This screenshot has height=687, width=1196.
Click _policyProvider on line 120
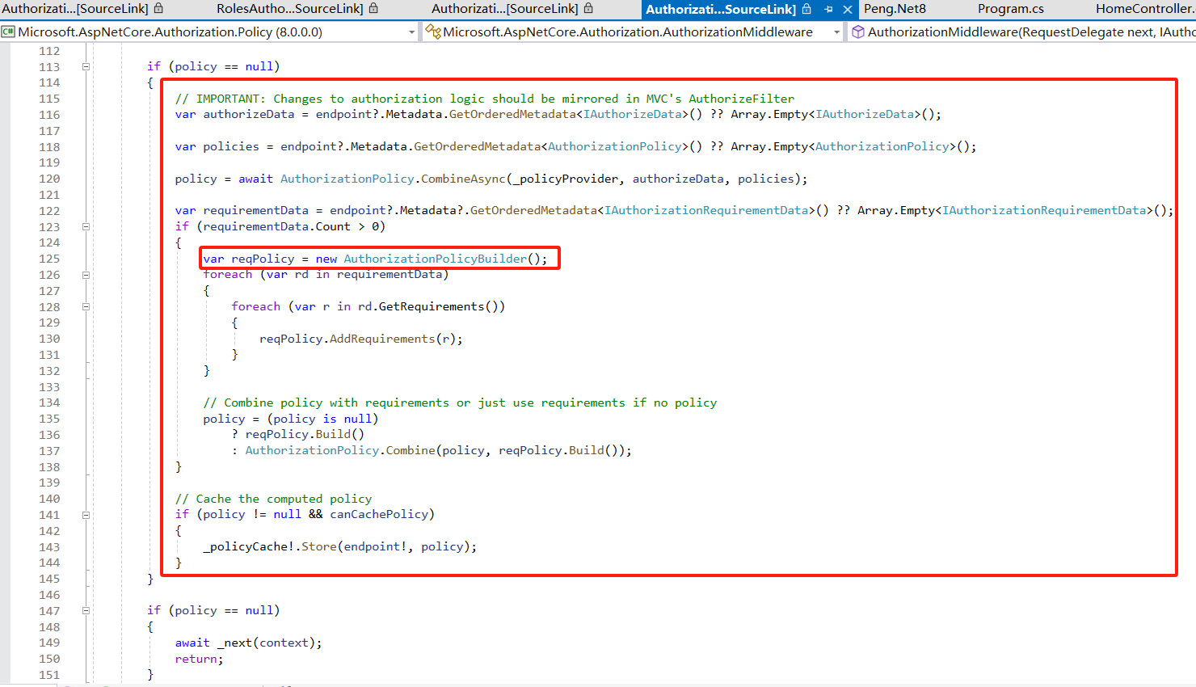pyautogui.click(x=566, y=179)
